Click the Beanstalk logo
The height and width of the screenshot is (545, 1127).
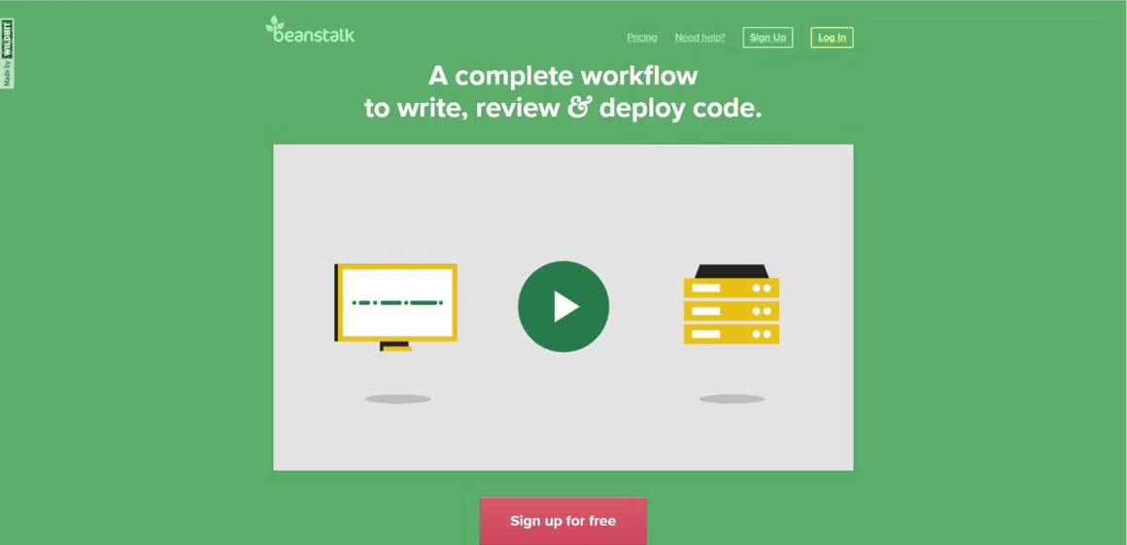coord(311,29)
